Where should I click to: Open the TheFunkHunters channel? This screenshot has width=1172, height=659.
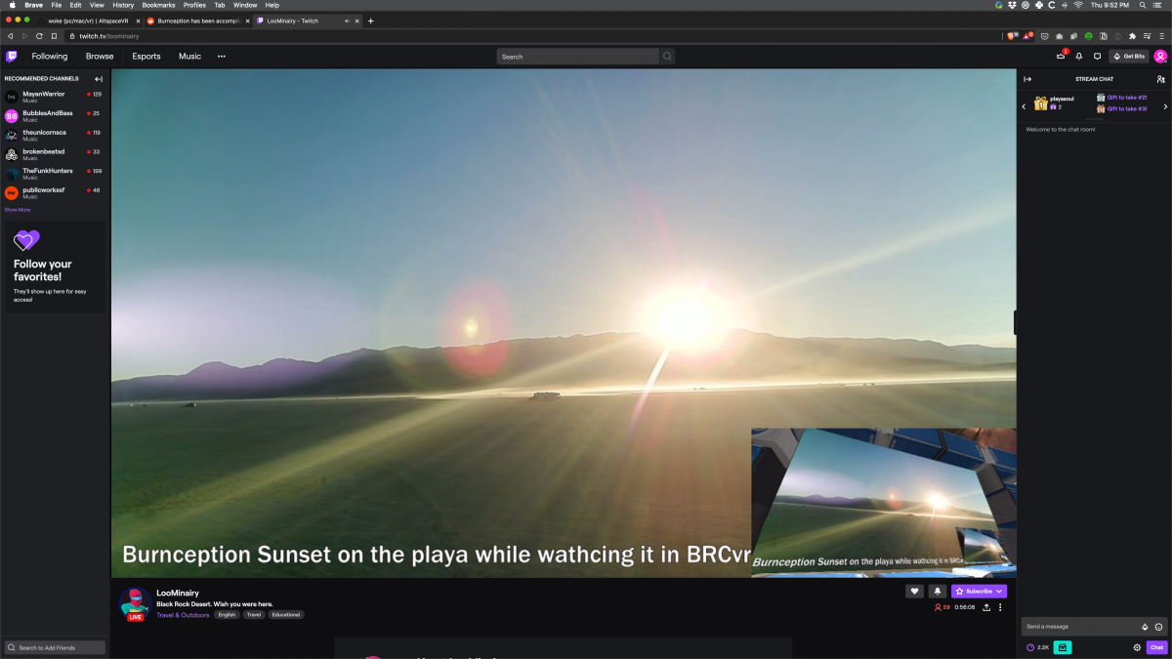[x=54, y=173]
